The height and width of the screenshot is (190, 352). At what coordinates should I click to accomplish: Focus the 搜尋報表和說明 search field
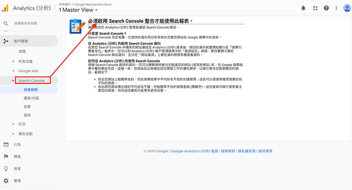(26, 23)
